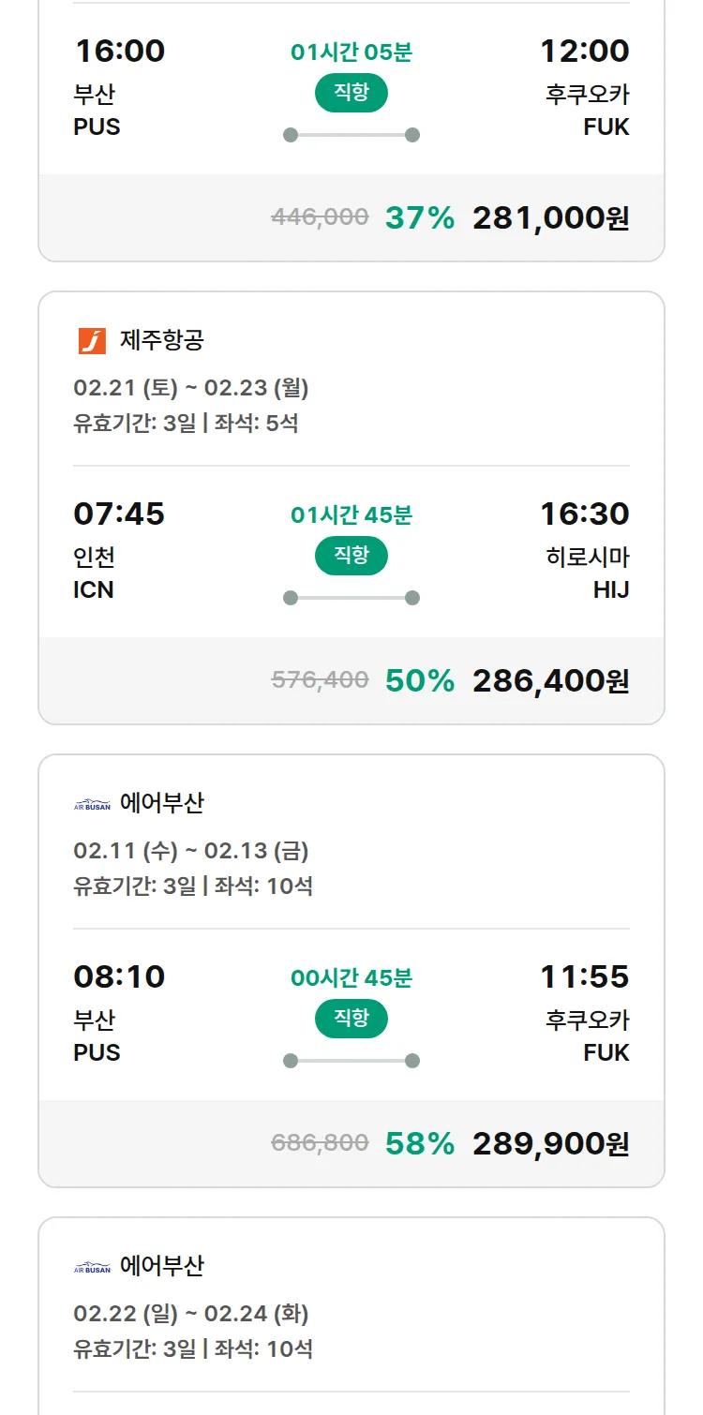Click the 02.22 (일) ~ 02.24 (화) date range
The height and width of the screenshot is (1415, 703).
point(191,1314)
